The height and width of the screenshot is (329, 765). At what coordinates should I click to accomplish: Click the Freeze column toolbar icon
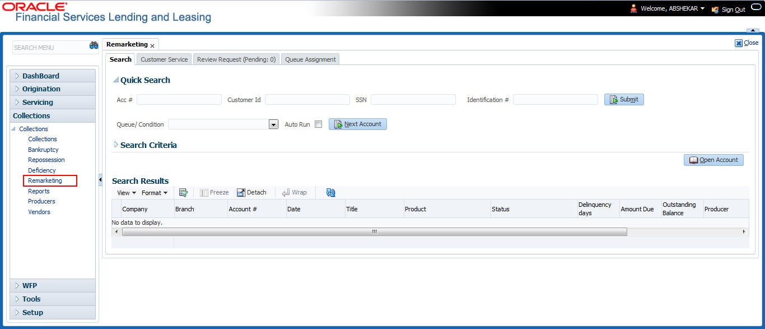[x=204, y=192]
